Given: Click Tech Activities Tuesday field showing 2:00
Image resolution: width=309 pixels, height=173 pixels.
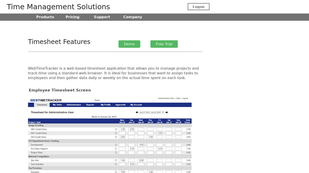Looking at the screenshot, I should point(131,164).
